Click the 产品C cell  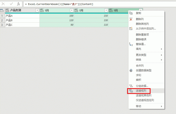(x=22, y=25)
